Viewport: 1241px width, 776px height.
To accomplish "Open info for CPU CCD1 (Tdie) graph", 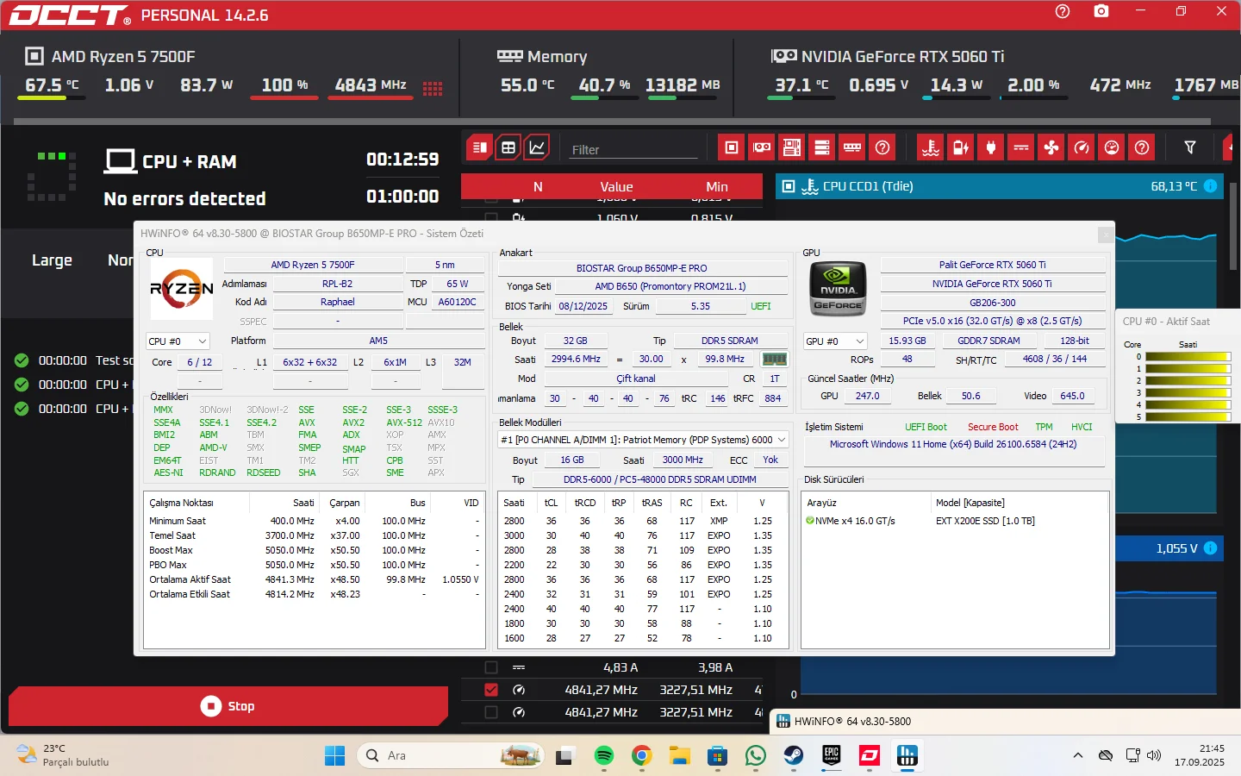I will [1210, 186].
